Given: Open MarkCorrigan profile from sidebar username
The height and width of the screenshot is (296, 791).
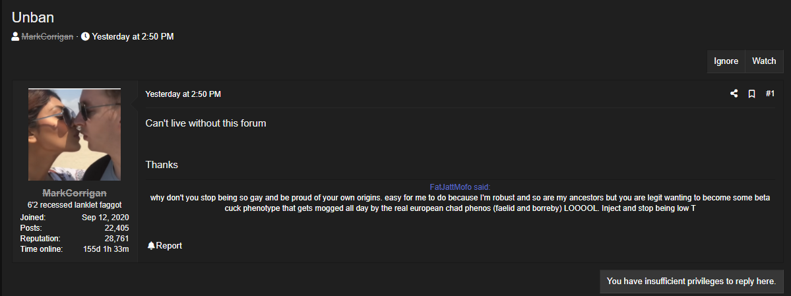Looking at the screenshot, I should pos(75,193).
